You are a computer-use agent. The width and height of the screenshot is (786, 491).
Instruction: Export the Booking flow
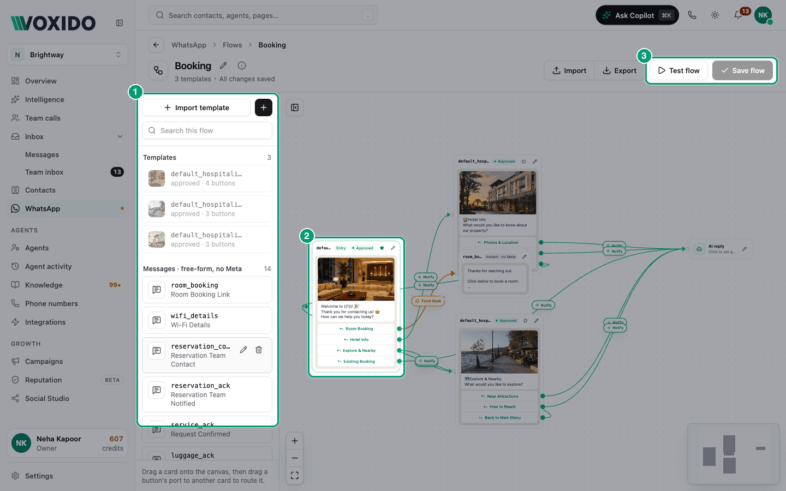tap(619, 70)
